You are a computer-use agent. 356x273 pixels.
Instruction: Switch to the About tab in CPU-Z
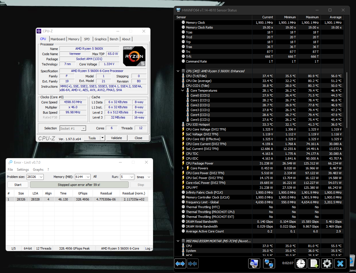point(126,39)
